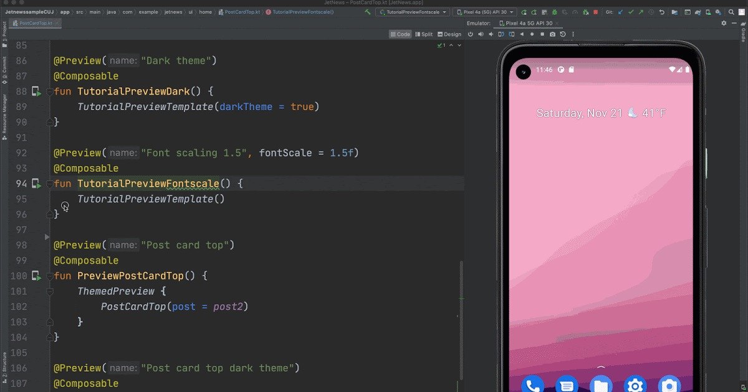
Task: Open the Emulator panel gear settings
Action: click(724, 23)
